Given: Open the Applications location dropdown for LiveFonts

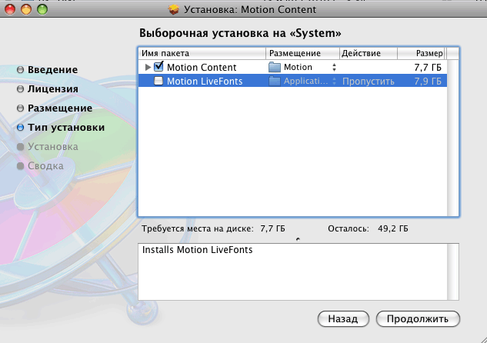Looking at the screenshot, I should tap(334, 82).
